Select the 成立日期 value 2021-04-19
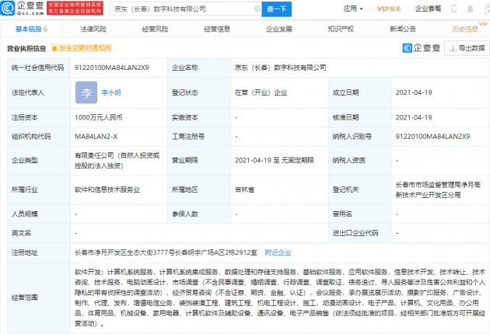This screenshot has height=334, width=490. coord(414,92)
